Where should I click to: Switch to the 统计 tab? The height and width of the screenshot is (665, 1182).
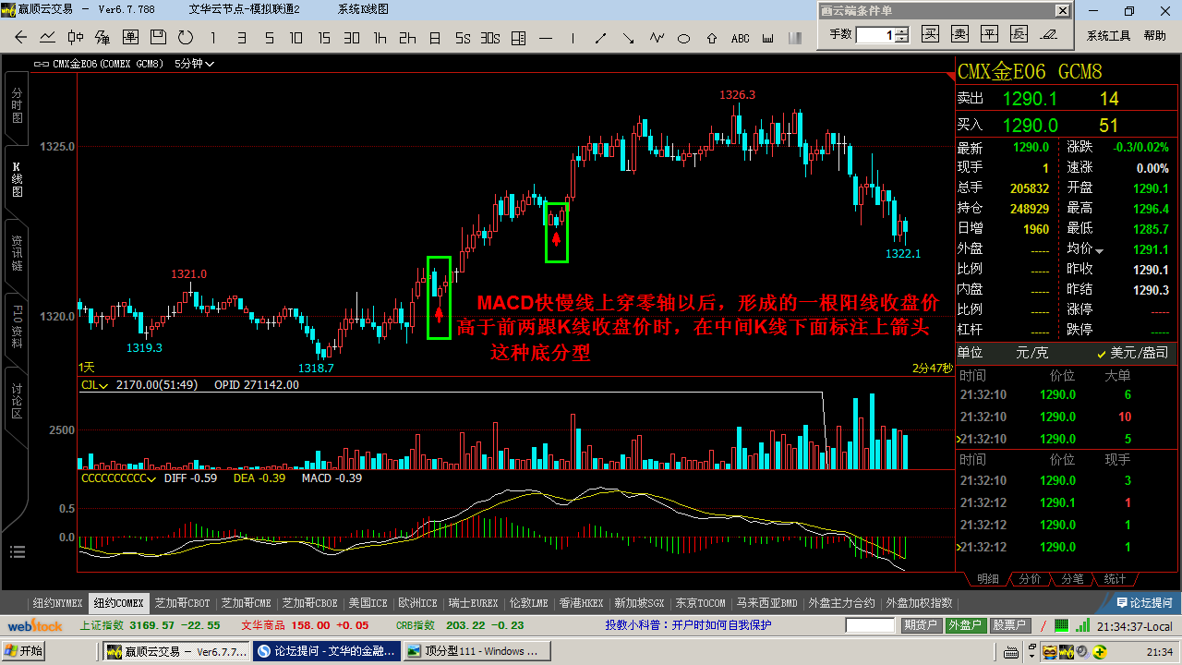click(1115, 579)
